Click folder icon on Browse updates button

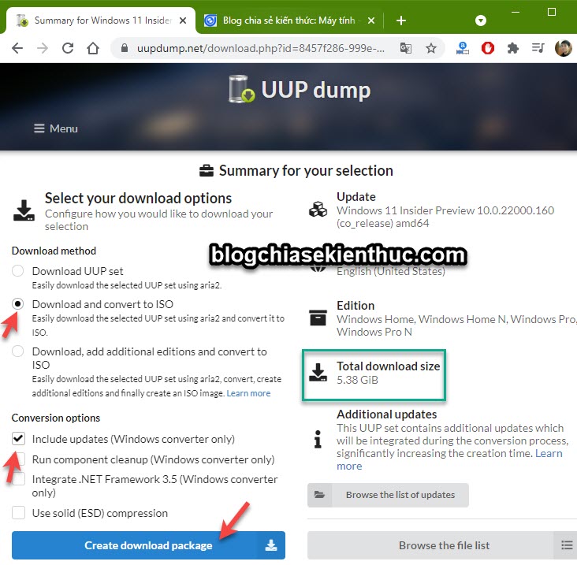click(x=319, y=495)
